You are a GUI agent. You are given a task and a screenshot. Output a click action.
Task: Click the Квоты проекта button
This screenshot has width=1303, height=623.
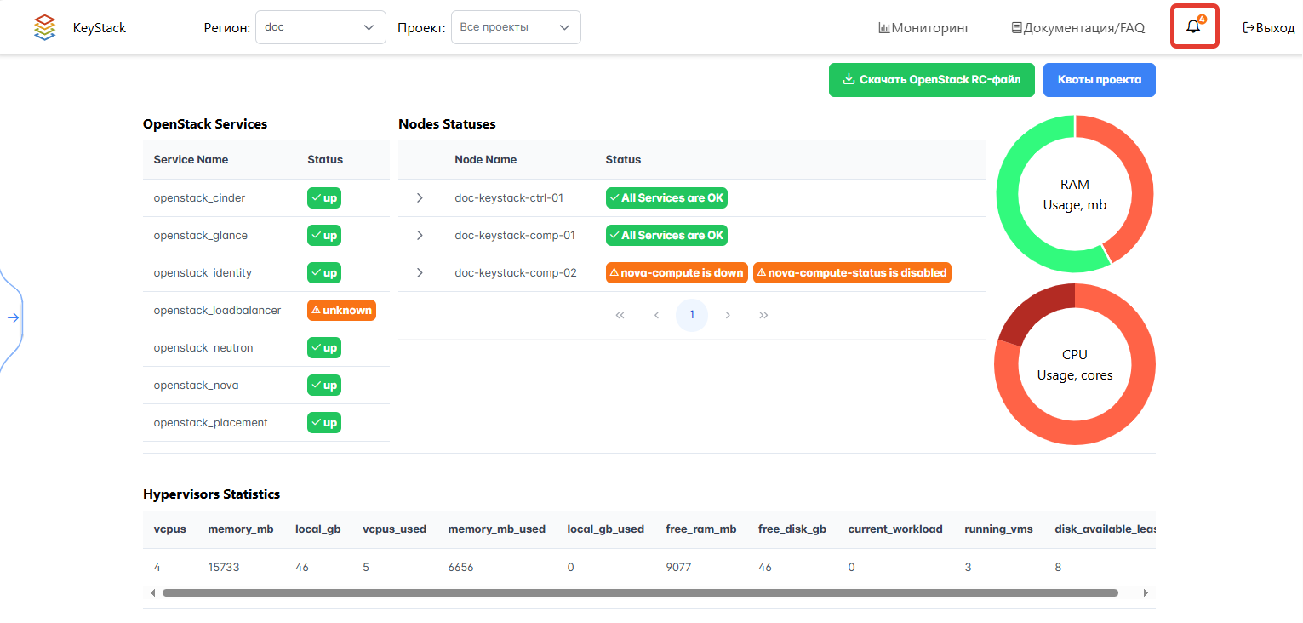(x=1099, y=80)
